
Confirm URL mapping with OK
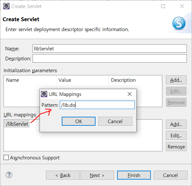click(78, 121)
